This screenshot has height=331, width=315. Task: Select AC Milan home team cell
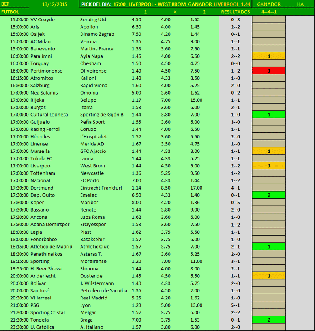pos(40,42)
